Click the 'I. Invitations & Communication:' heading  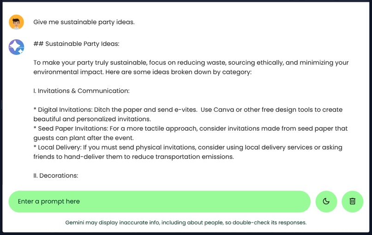tap(81, 91)
